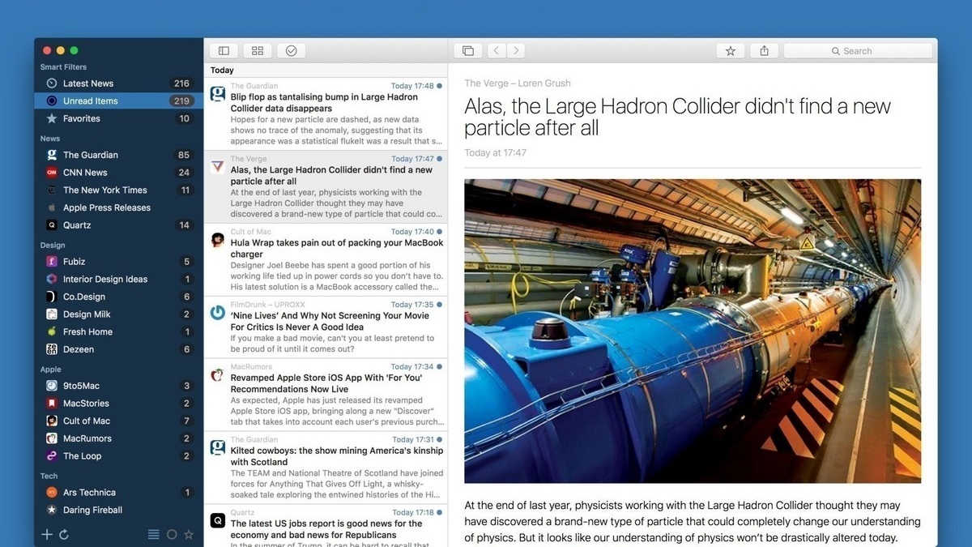Viewport: 972px width, 547px height.
Task: Open the Co.Design feed
Action: tap(118, 297)
